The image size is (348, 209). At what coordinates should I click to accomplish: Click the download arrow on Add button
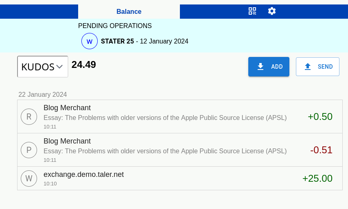pos(260,67)
